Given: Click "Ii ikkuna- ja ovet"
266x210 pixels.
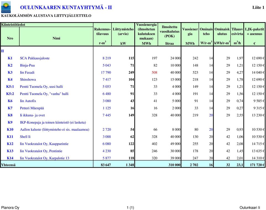Looking at the screenshot, I should 32,115.
